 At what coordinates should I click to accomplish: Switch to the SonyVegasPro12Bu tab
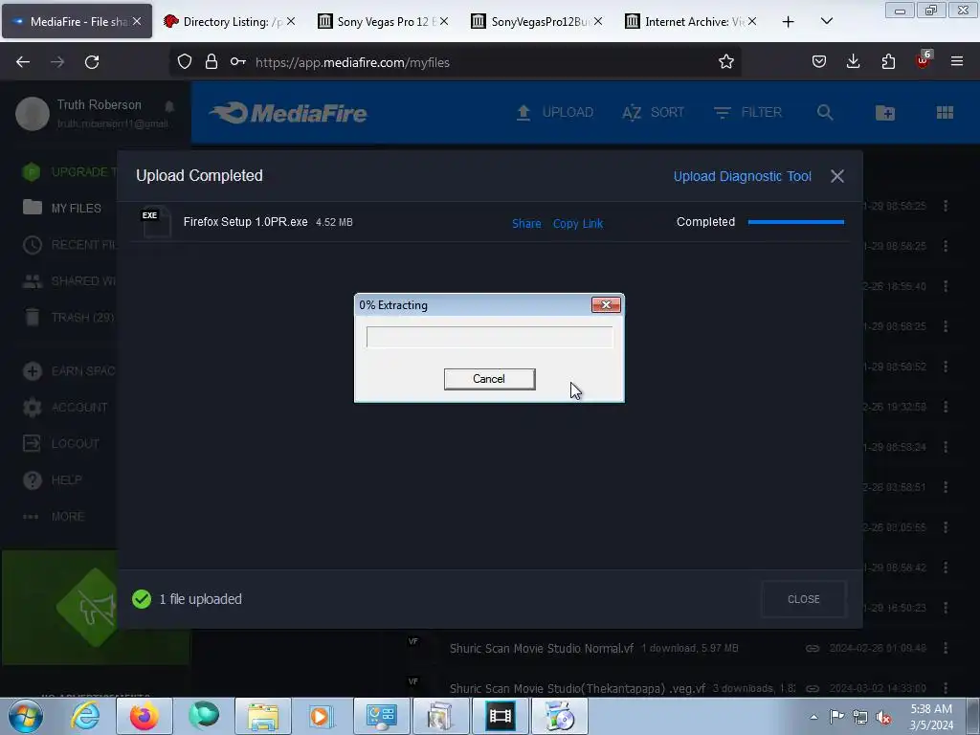(538, 21)
